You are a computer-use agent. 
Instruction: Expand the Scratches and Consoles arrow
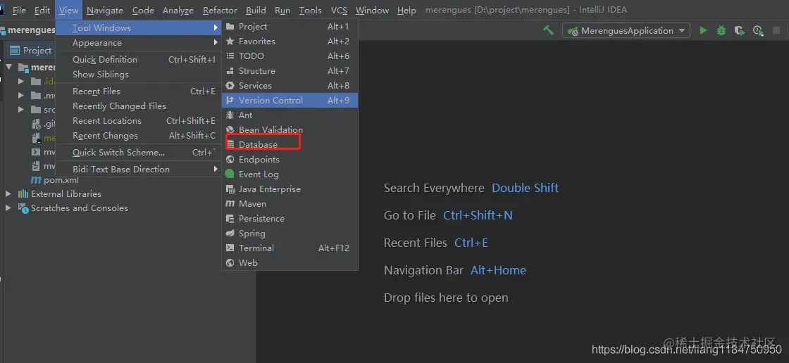pyautogui.click(x=8, y=208)
